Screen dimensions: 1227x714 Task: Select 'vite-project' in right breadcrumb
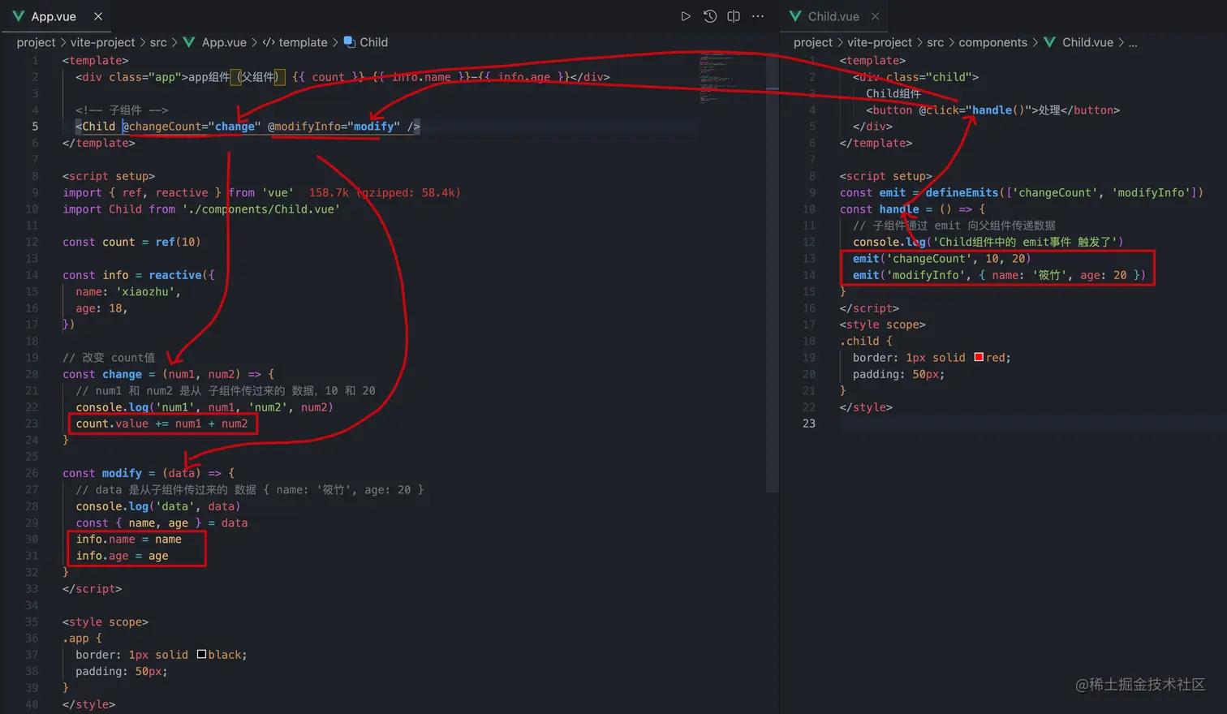point(880,42)
